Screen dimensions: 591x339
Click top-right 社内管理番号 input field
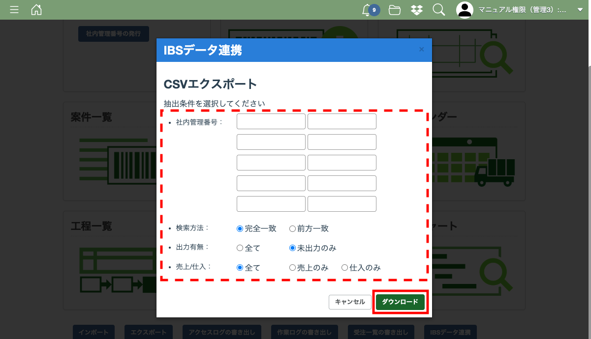tap(342, 121)
